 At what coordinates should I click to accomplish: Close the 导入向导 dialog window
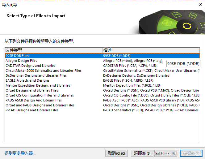(x=200, y=5)
